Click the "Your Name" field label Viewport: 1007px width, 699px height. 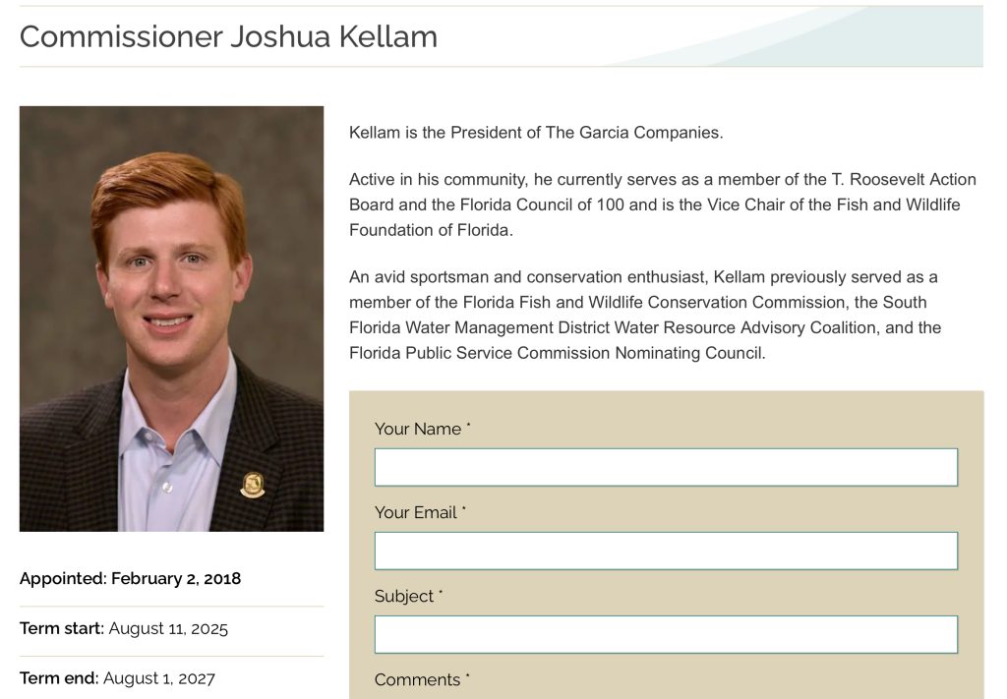pos(418,429)
